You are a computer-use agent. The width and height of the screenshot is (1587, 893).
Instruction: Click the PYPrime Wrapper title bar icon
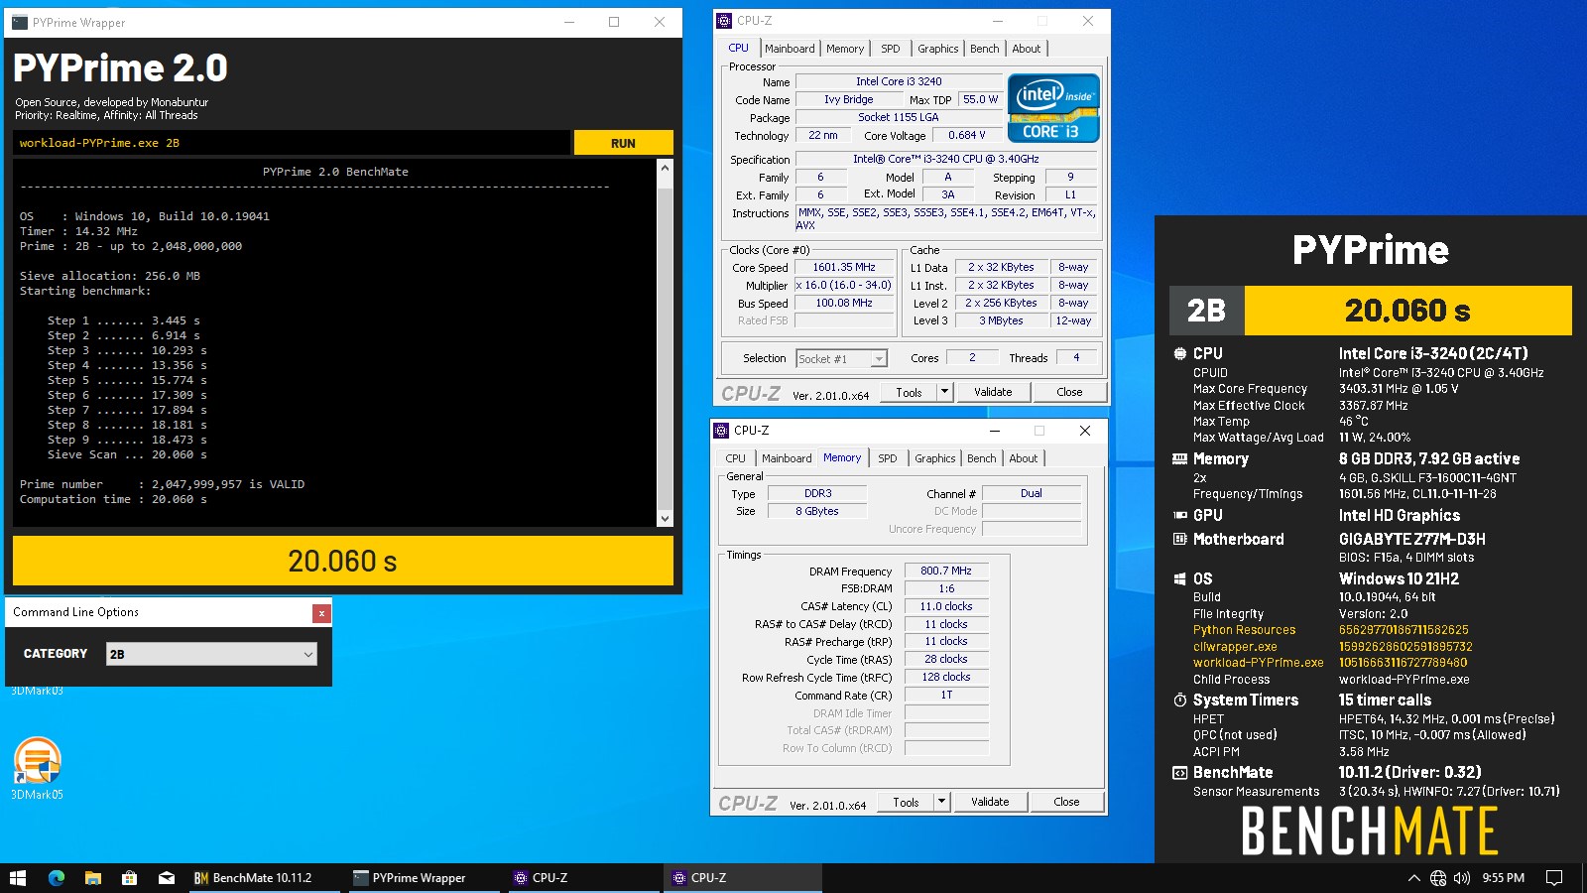tap(19, 22)
